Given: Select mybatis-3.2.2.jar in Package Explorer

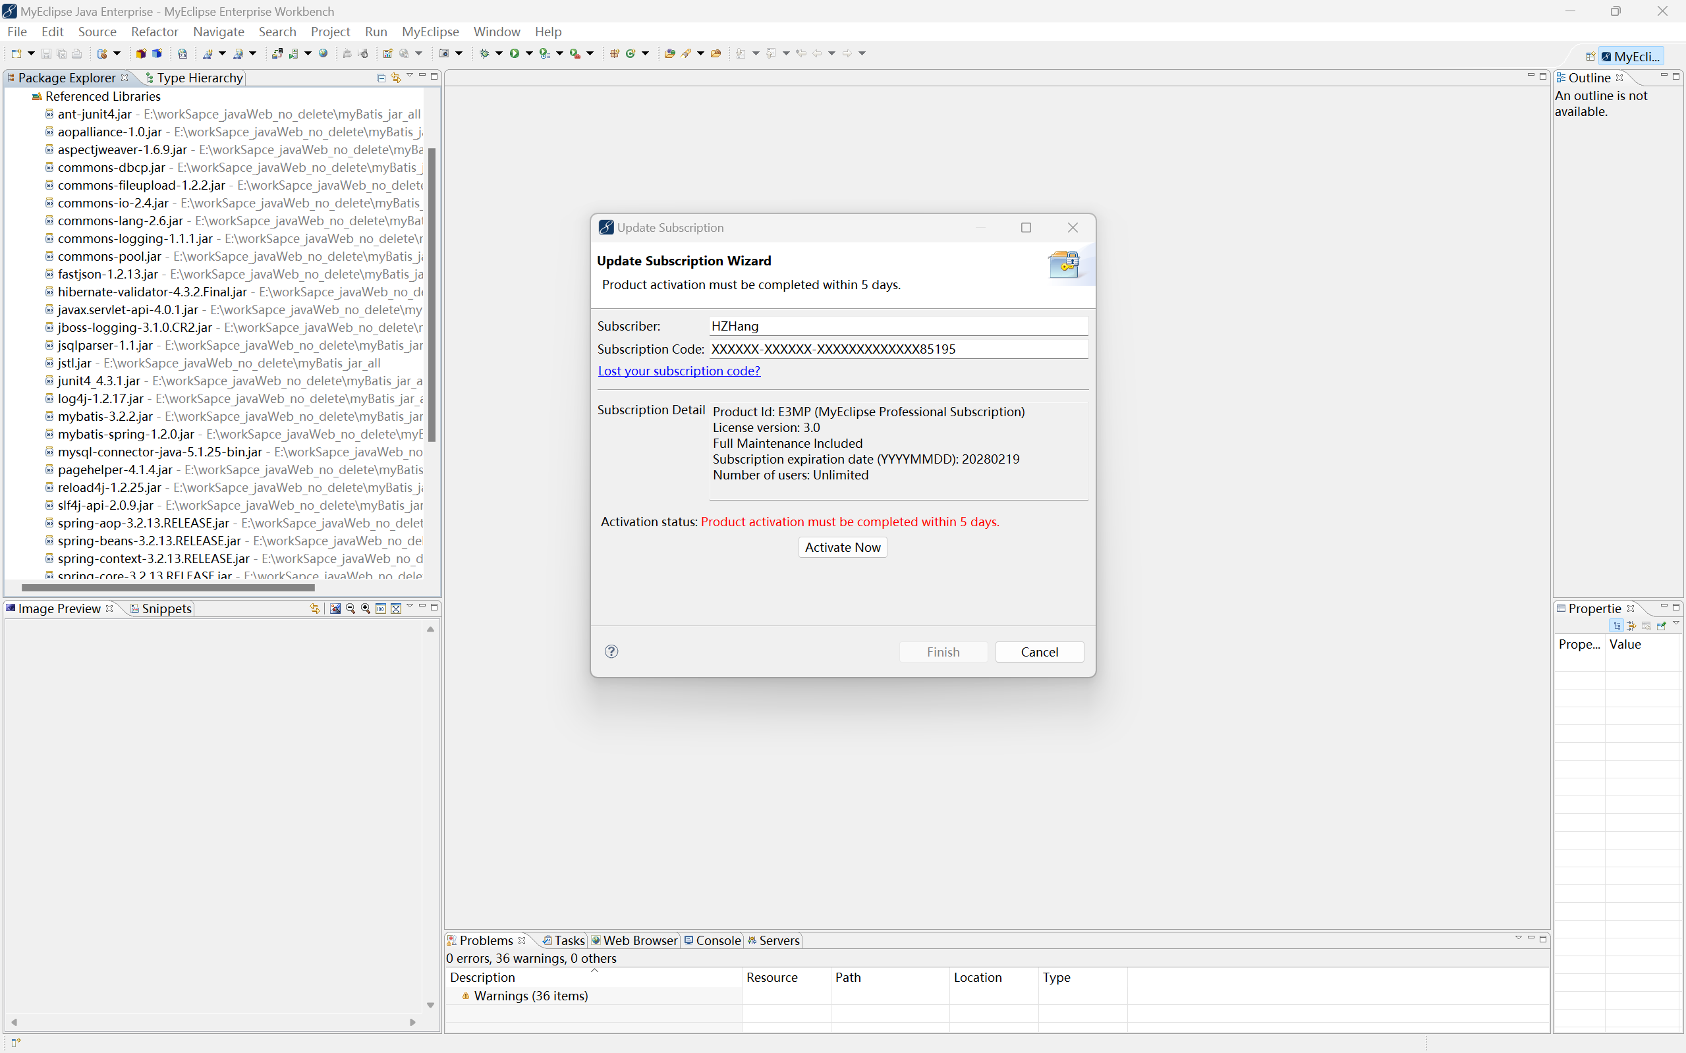Looking at the screenshot, I should point(105,416).
